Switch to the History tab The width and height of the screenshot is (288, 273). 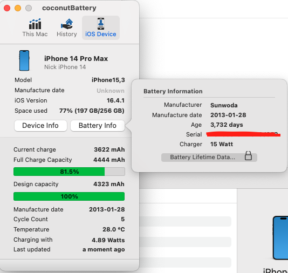click(x=67, y=28)
